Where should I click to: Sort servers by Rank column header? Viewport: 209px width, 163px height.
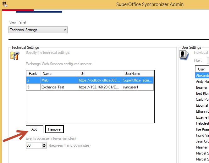tap(33, 74)
